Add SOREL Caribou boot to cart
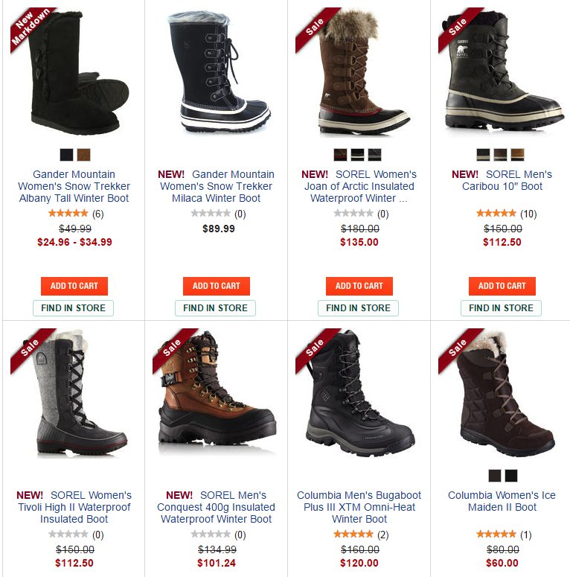The height and width of the screenshot is (577, 570). [x=502, y=286]
